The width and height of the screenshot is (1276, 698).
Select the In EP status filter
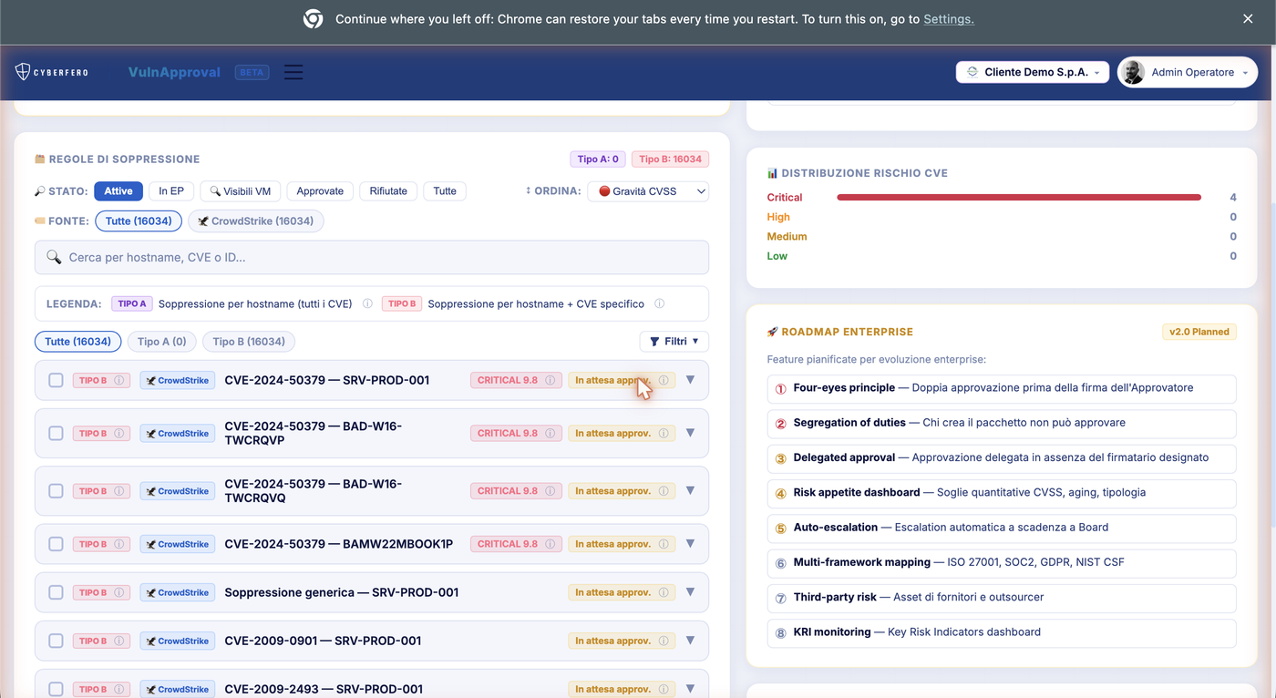pos(171,191)
